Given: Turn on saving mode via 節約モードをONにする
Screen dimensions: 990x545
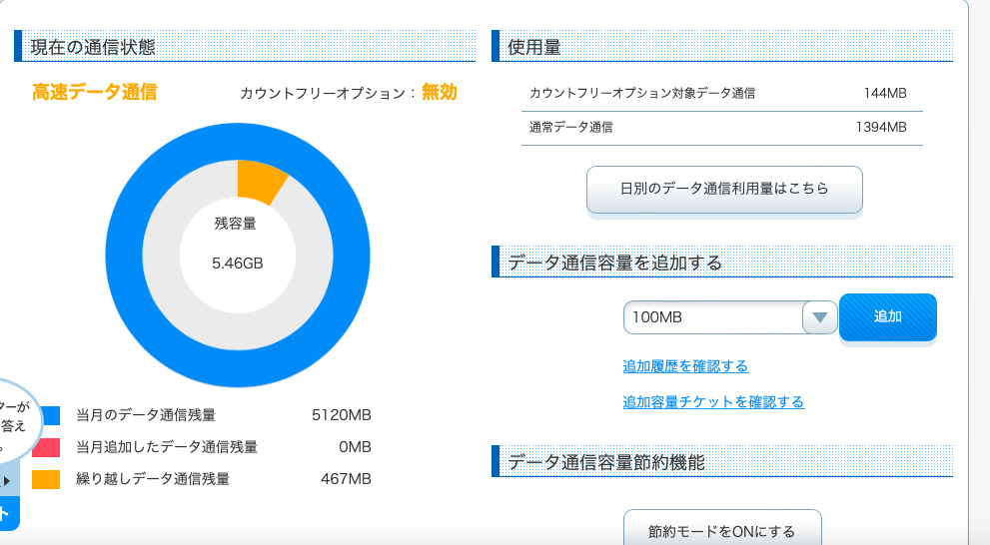Looking at the screenshot, I should (x=721, y=530).
